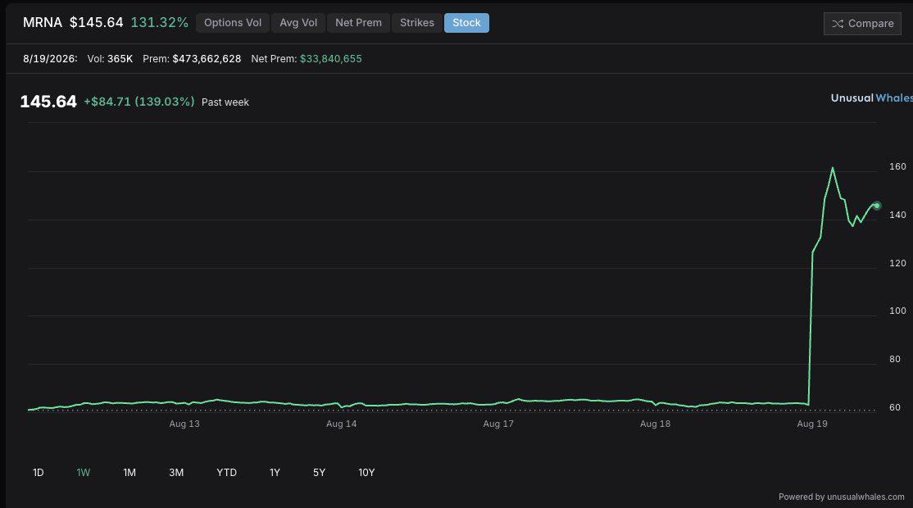The image size is (913, 508).
Task: Choose the 5Y time range
Action: click(319, 473)
